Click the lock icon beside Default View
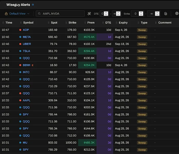 (x=6, y=14)
